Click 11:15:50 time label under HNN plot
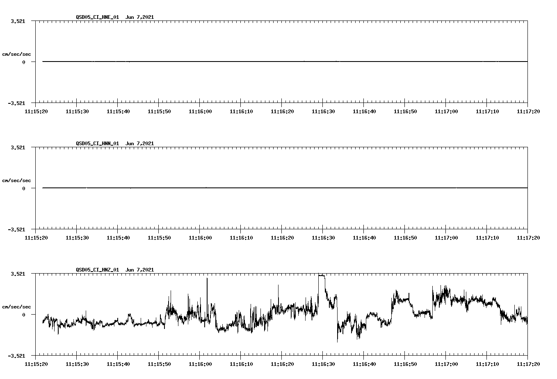This screenshot has height=379, width=557. [x=159, y=238]
